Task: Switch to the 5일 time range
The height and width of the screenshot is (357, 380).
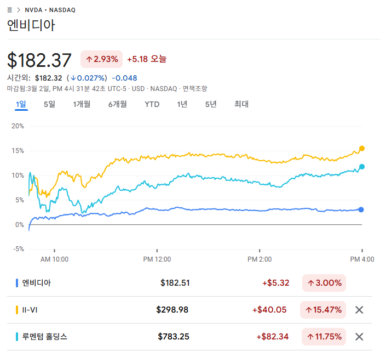Action: [49, 104]
